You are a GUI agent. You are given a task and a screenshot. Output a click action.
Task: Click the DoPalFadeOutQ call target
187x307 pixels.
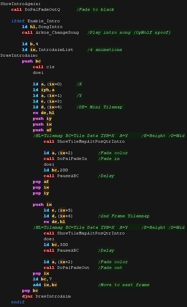[42, 9]
